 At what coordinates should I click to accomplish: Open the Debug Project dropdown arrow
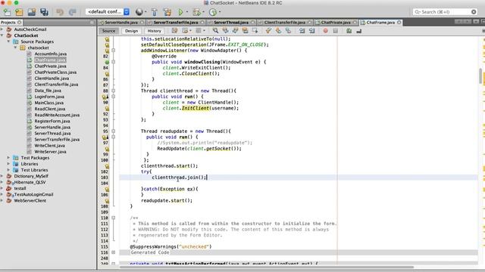pyautogui.click(x=204, y=12)
